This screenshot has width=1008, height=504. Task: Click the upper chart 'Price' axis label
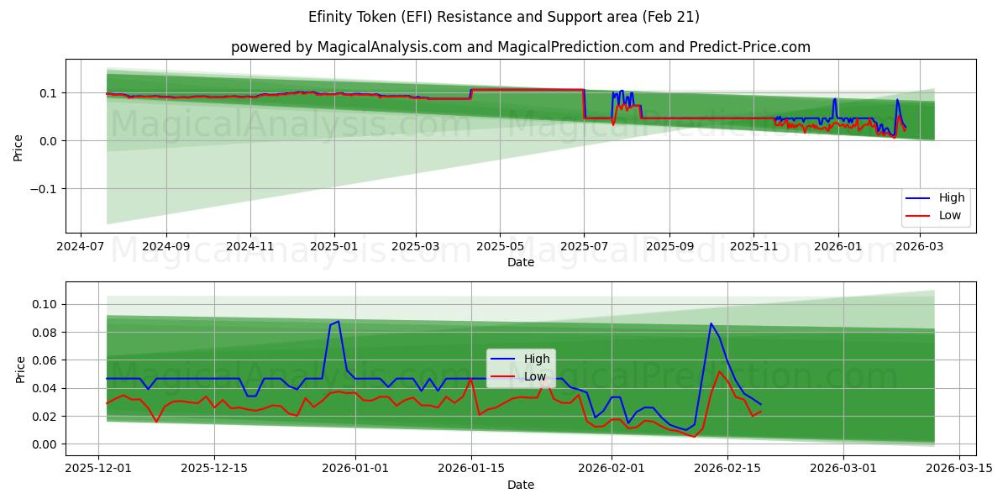(x=18, y=148)
